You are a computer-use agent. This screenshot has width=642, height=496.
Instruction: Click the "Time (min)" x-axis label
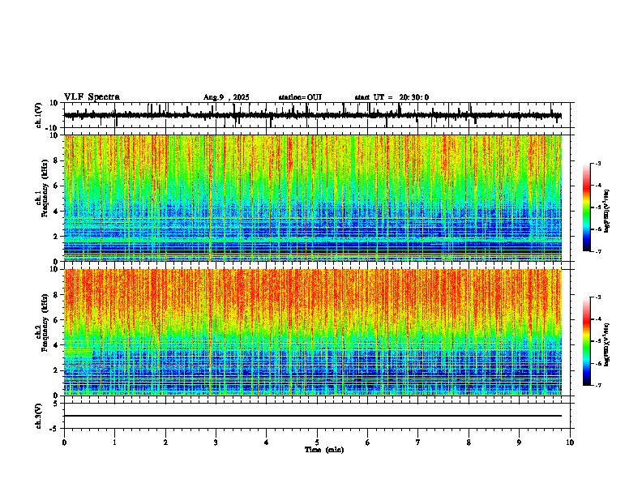click(x=324, y=450)
